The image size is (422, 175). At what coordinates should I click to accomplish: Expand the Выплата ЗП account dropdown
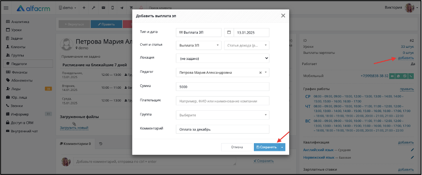tap(199, 45)
